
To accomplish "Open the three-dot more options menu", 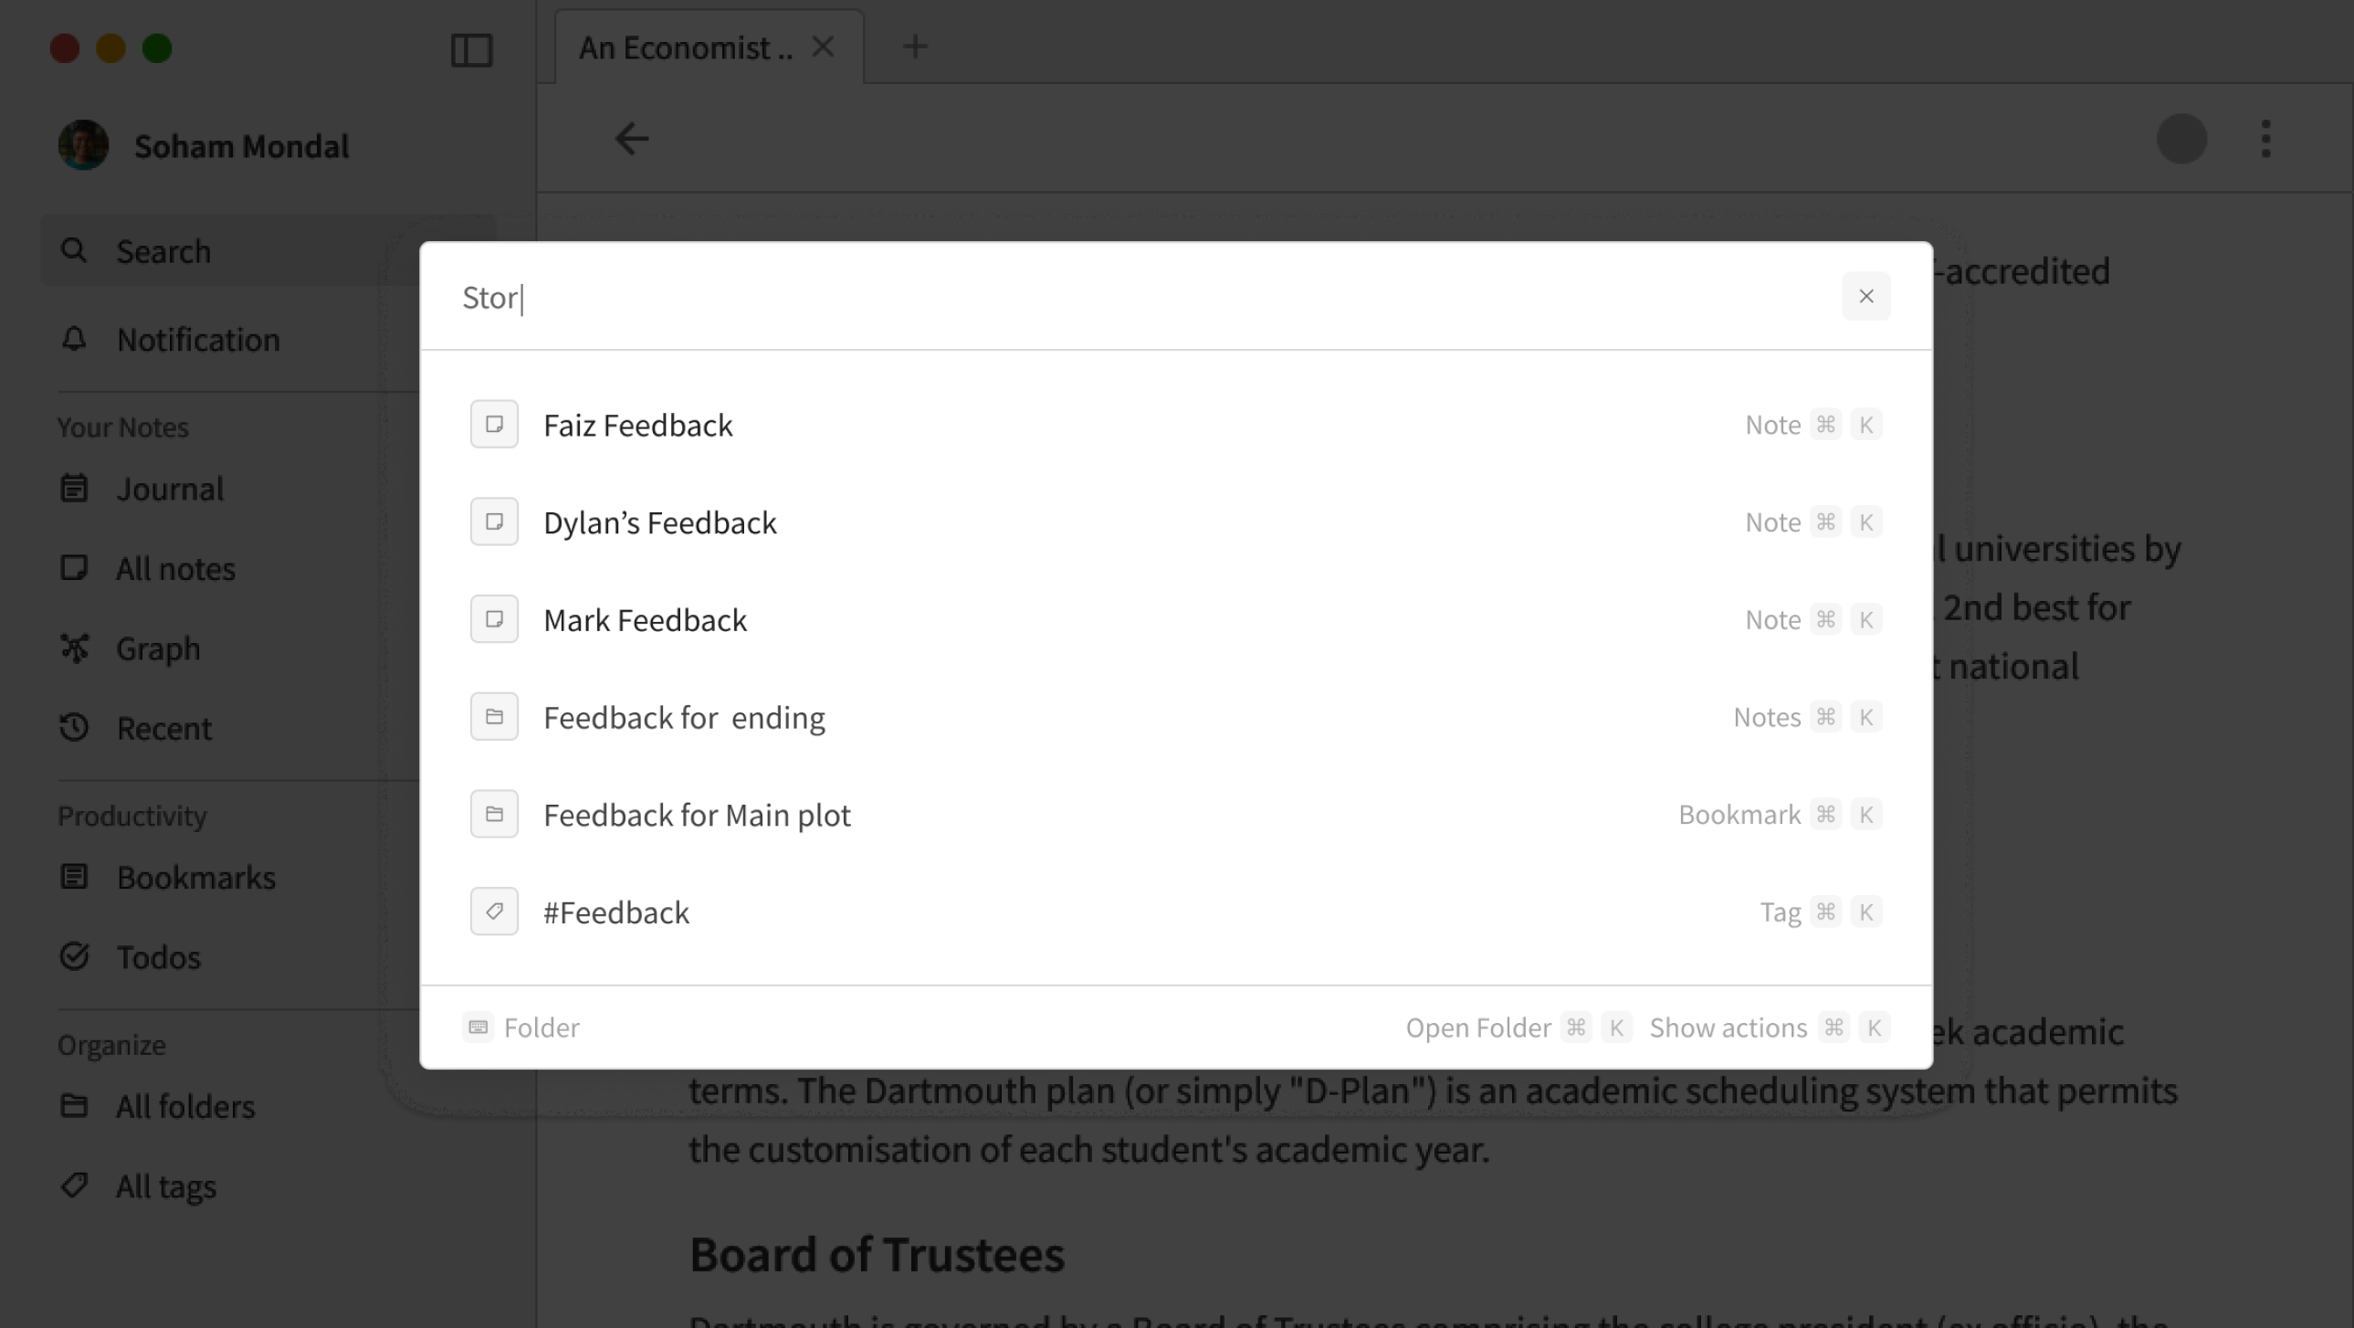I will click(2265, 139).
